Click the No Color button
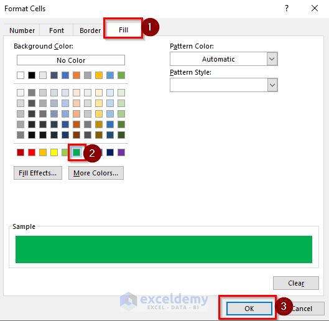 pos(71,60)
